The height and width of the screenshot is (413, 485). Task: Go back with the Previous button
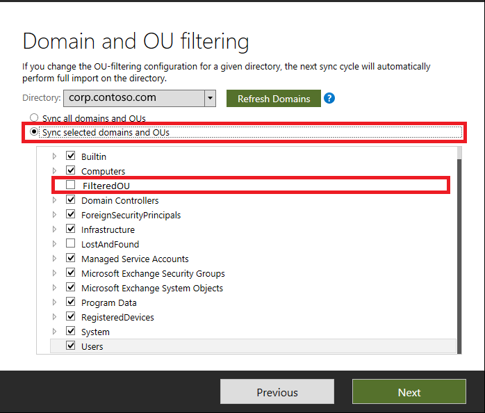pos(277,391)
